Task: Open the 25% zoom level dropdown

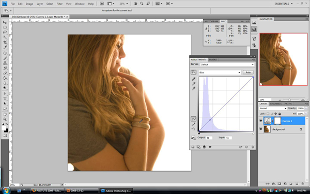Action: 127,4
